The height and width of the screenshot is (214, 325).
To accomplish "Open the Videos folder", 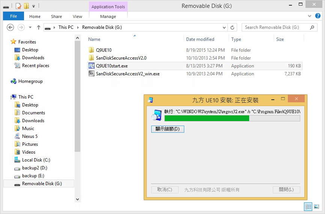I will [x=29, y=152].
